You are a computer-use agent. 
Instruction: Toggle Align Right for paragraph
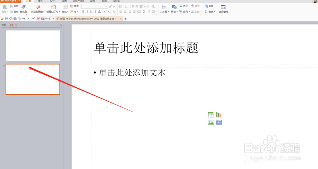click(x=130, y=11)
